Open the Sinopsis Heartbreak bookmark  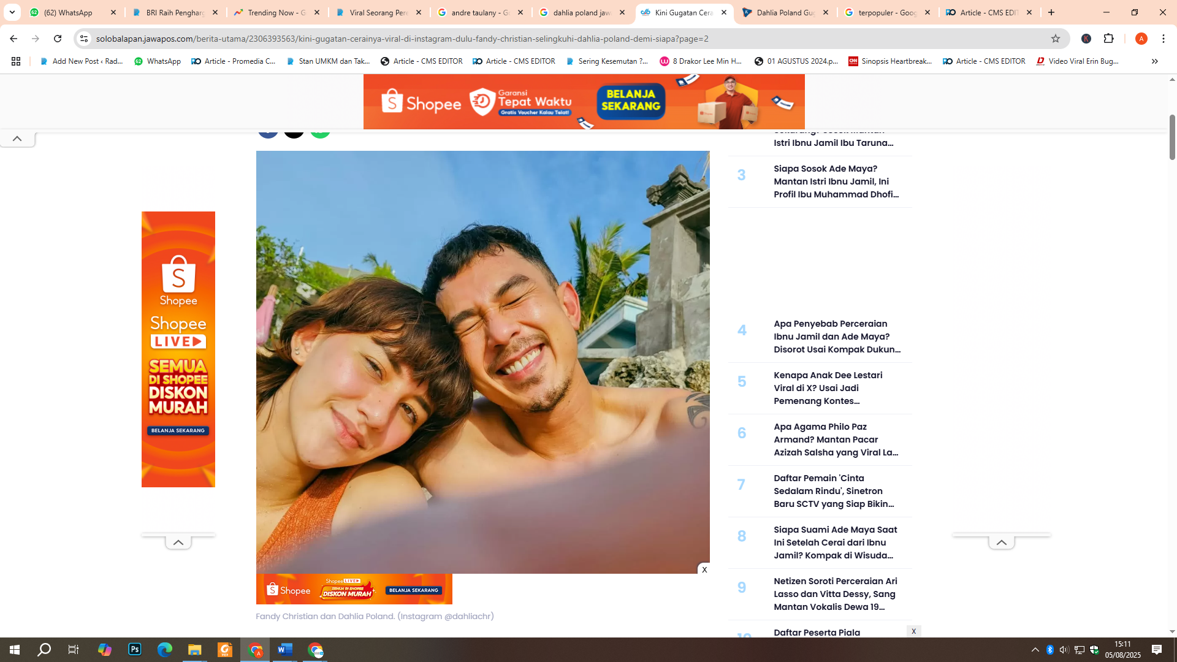pos(890,61)
